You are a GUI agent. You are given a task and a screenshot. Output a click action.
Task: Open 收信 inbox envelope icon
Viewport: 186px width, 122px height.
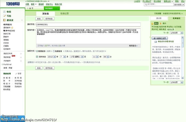tap(4, 12)
